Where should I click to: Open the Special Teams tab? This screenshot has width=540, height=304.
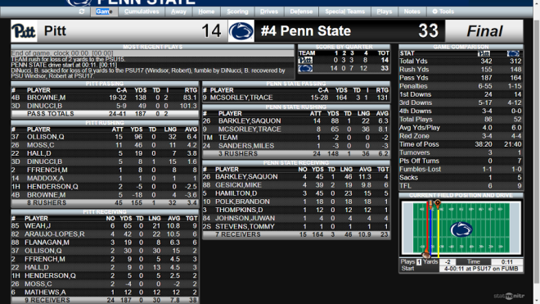pos(344,11)
